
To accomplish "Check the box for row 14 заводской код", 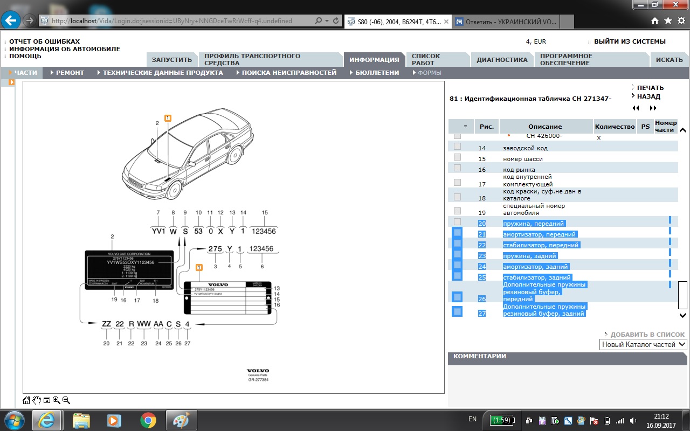I will point(457,147).
